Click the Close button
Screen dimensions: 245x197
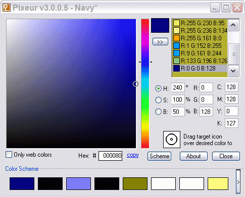click(226, 156)
